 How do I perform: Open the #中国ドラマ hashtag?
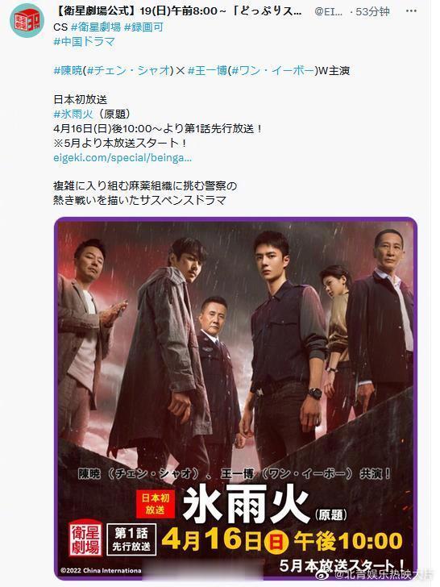click(x=84, y=41)
